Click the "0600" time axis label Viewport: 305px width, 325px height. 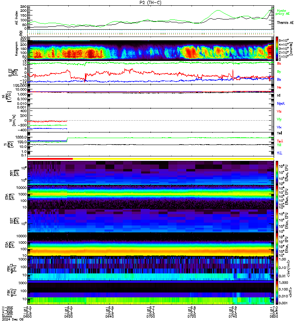27,316
